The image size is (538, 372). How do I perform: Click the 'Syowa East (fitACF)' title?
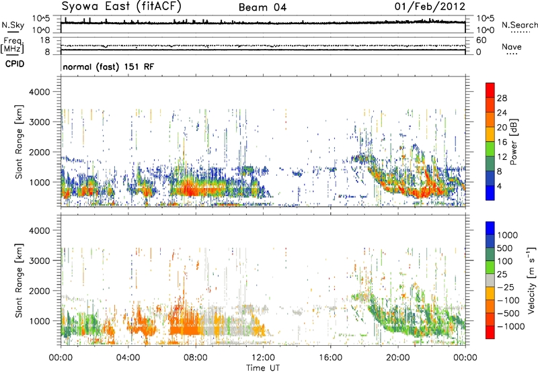(x=122, y=6)
